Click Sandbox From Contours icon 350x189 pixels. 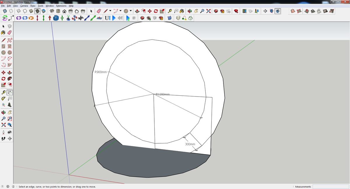click(x=293, y=11)
